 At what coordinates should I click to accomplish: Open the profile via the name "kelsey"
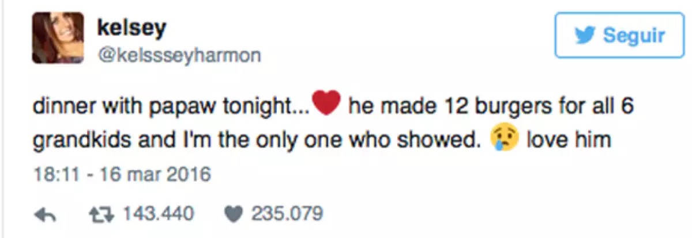132,27
